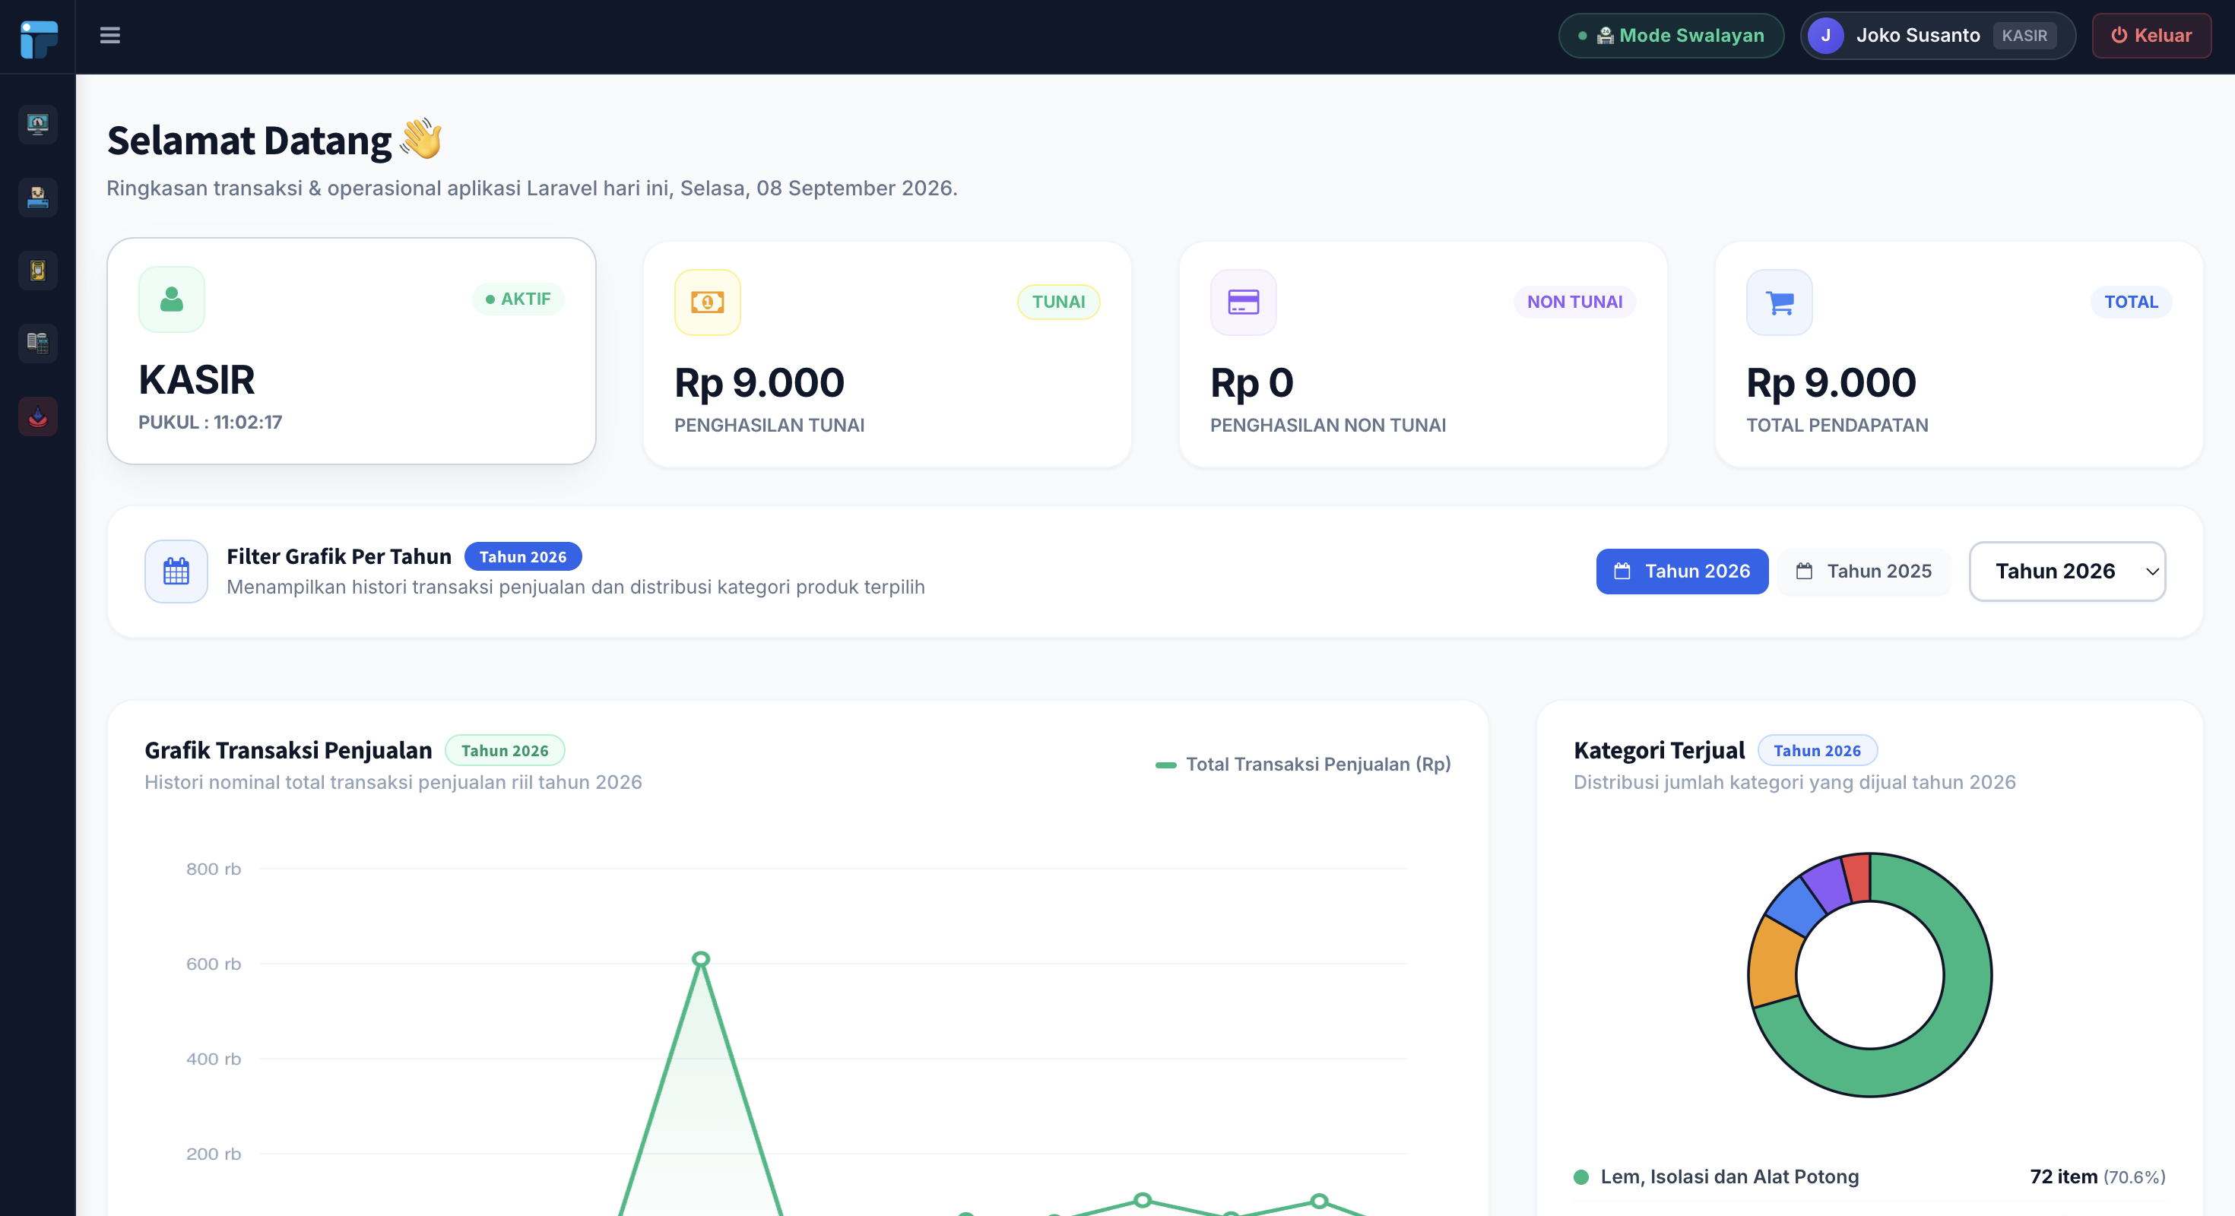Click the blue donut chart segment
The height and width of the screenshot is (1216, 2235).
tap(1797, 907)
